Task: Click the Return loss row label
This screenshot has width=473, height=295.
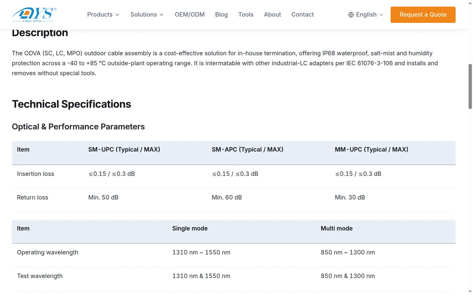Action: coord(33,197)
